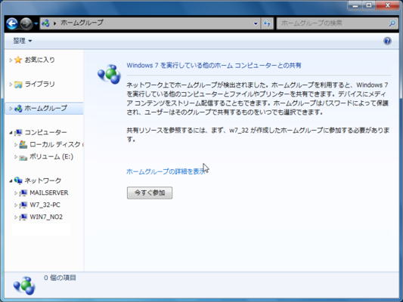
Task: Click the large homegroup icon in the content pane
Action: click(109, 74)
